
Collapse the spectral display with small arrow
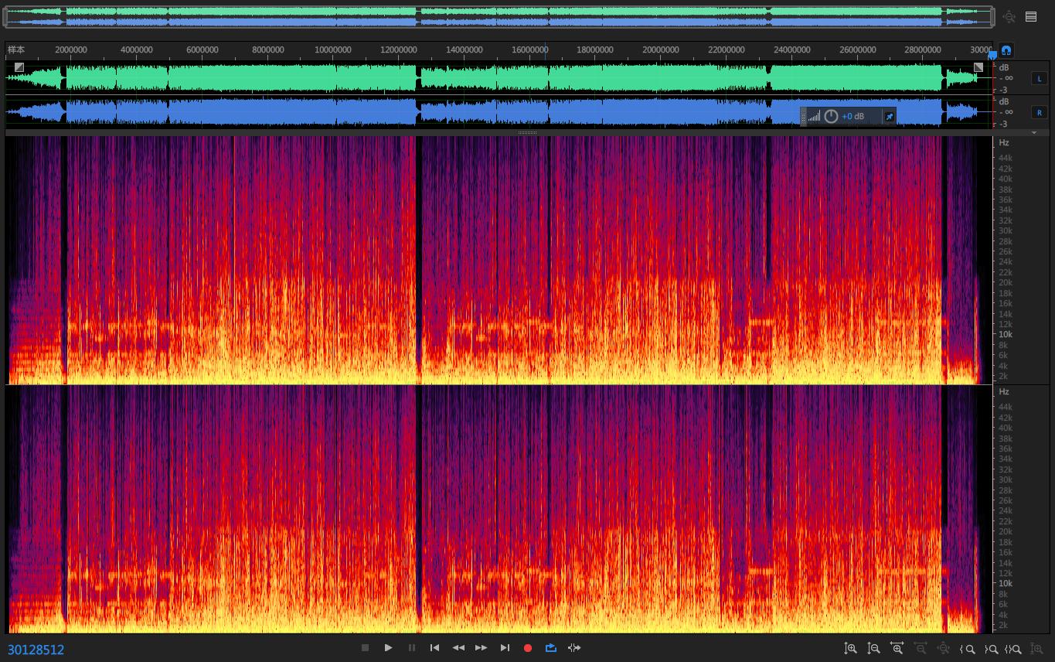[x=1034, y=133]
